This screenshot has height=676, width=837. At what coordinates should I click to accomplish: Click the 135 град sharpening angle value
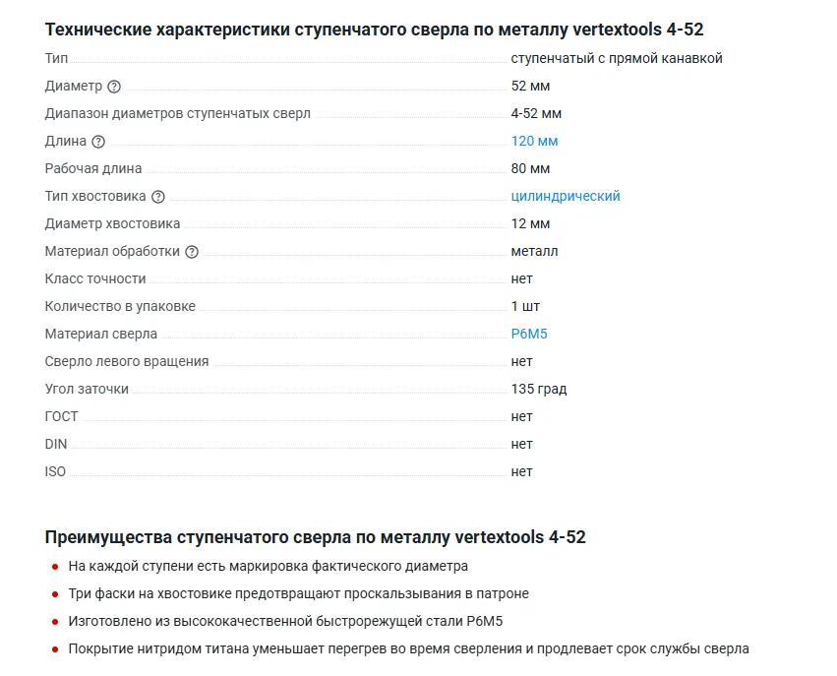click(539, 389)
